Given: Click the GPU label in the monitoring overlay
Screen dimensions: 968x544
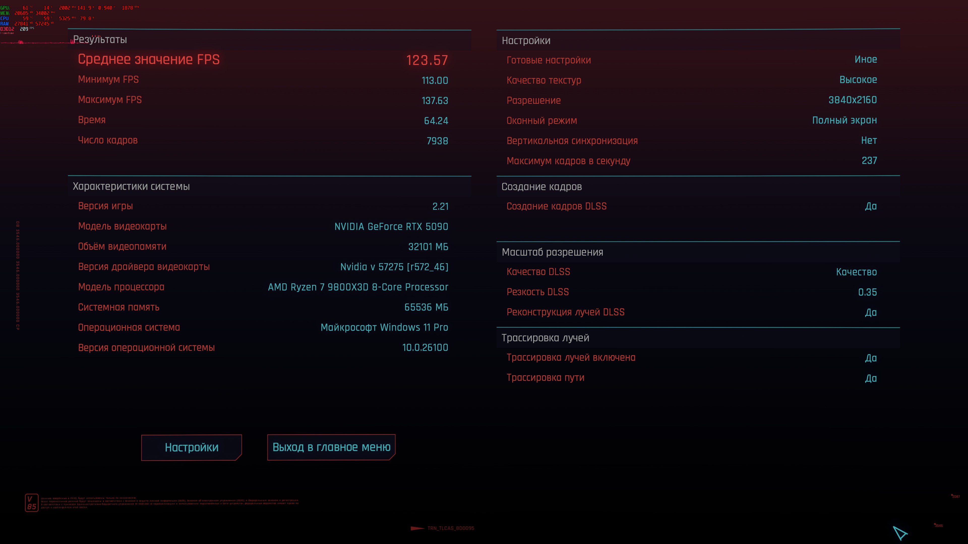Looking at the screenshot, I should [x=5, y=8].
